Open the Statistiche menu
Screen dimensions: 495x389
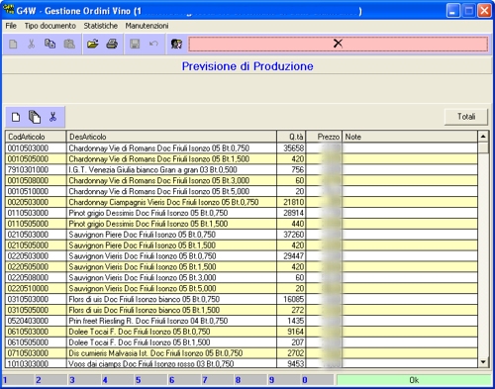pos(100,26)
